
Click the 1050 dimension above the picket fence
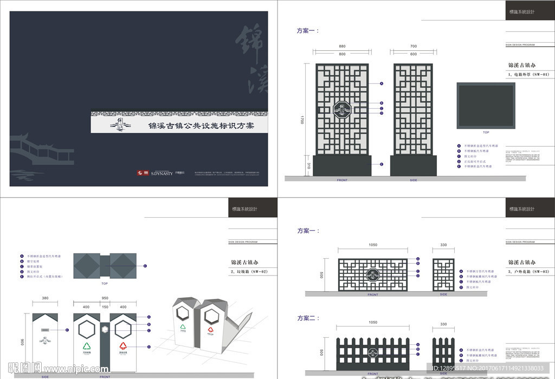point(373,323)
